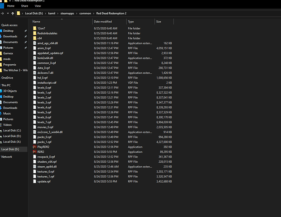281x217 pixels.
Task: Click common in the address breadcrumb
Action: pos(85,13)
